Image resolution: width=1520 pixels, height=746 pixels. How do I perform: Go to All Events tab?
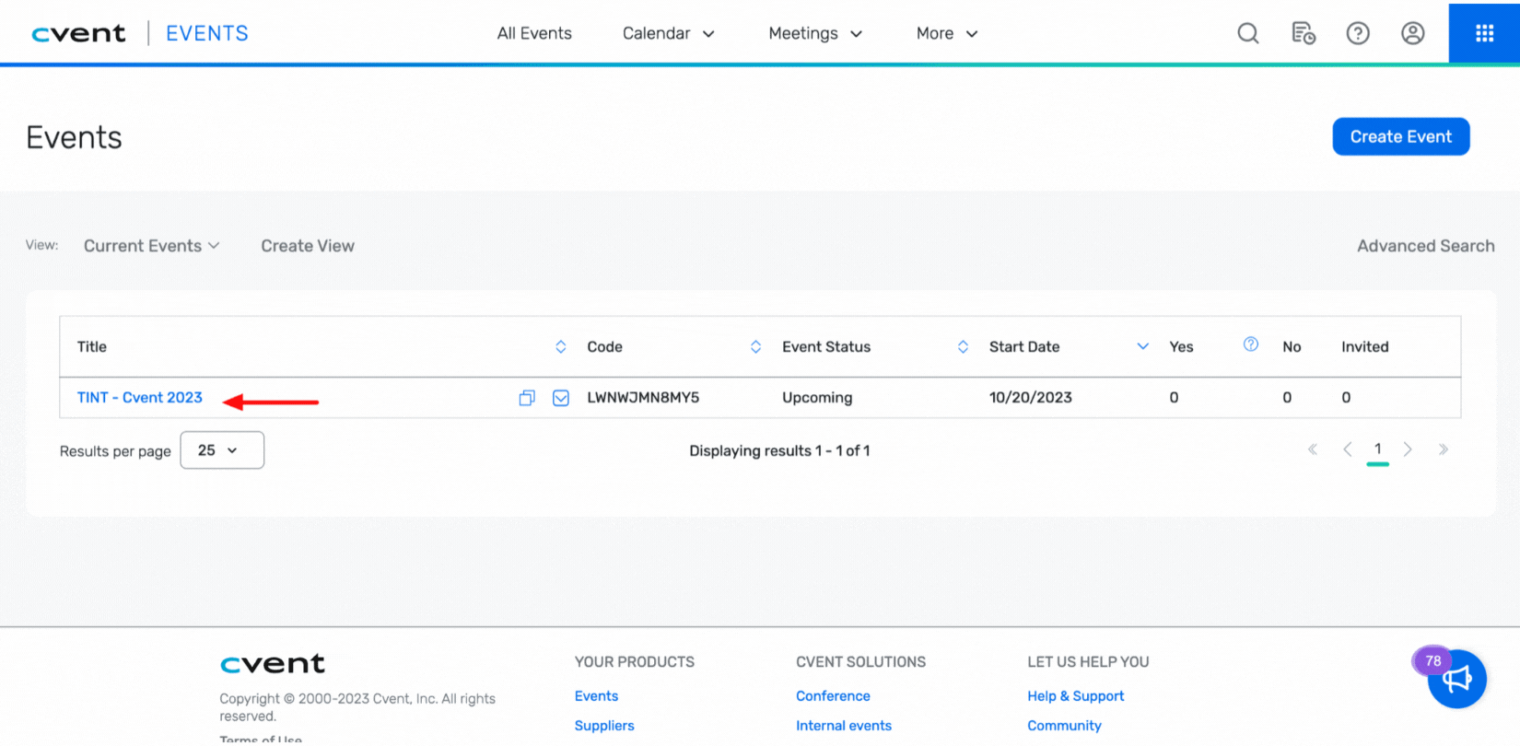point(534,33)
